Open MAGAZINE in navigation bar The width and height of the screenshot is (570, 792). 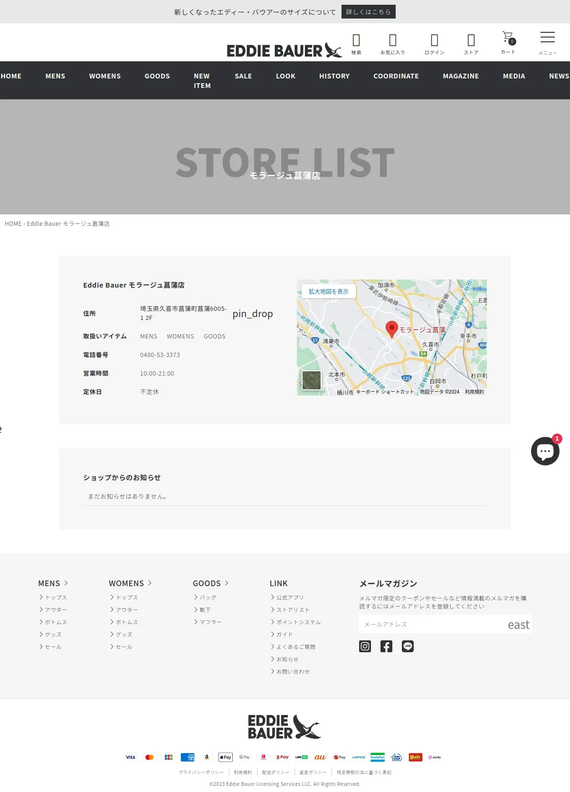[461, 76]
